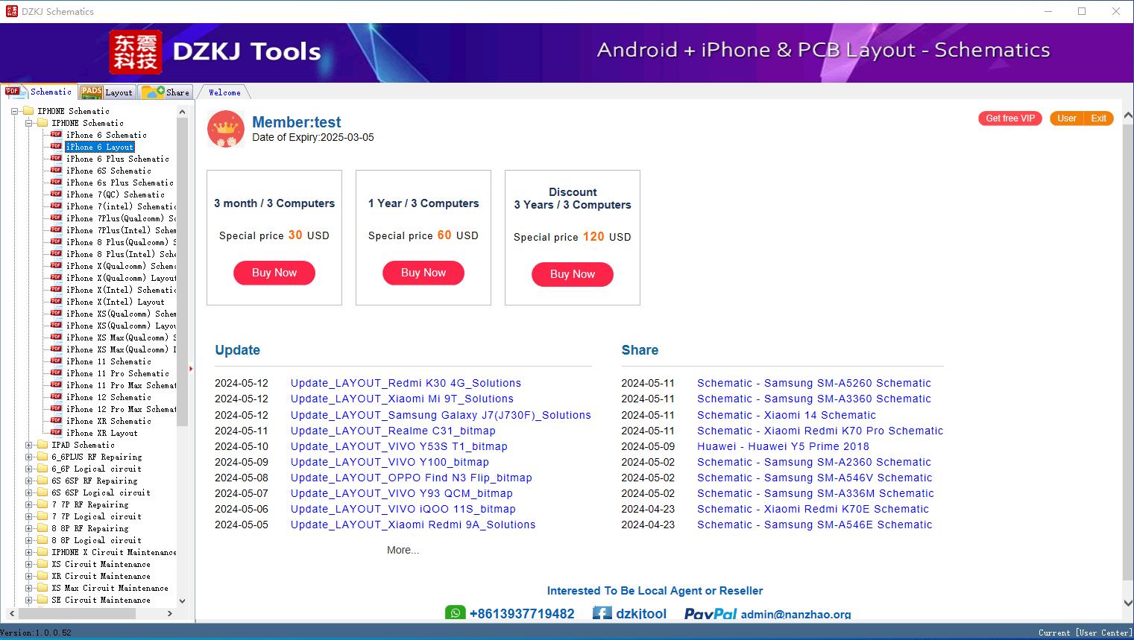
Task: Open the OPPO Find N3 Flip_bitmap link
Action: point(412,478)
